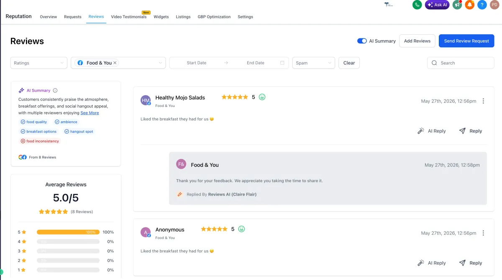Image resolution: width=502 pixels, height=280 pixels.
Task: Toggle the AI Summary switch off
Action: pyautogui.click(x=362, y=41)
